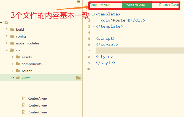Select the assets folder name

click(x=27, y=57)
